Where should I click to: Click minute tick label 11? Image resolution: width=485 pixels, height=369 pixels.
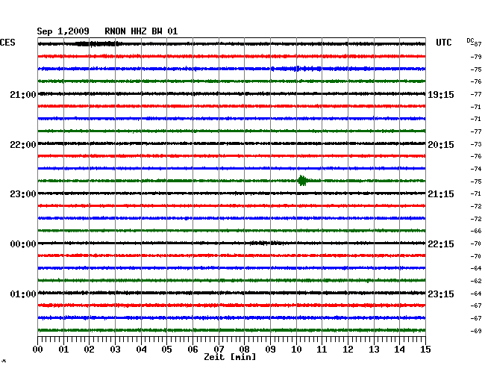tap(322, 350)
